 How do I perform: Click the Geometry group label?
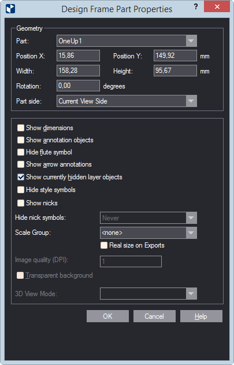29,28
